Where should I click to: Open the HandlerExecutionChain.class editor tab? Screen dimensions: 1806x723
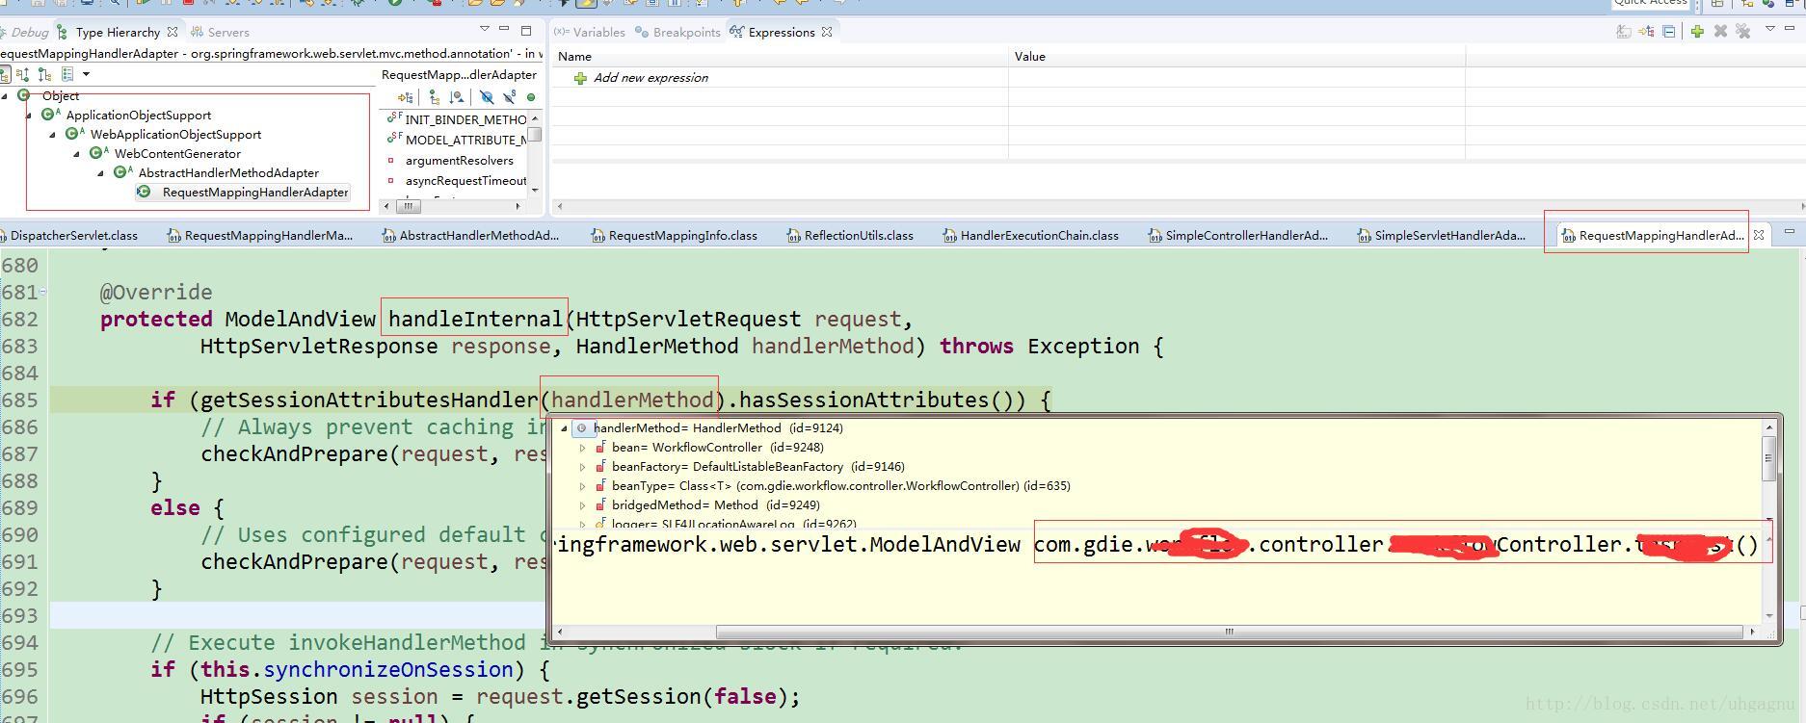coord(1030,235)
